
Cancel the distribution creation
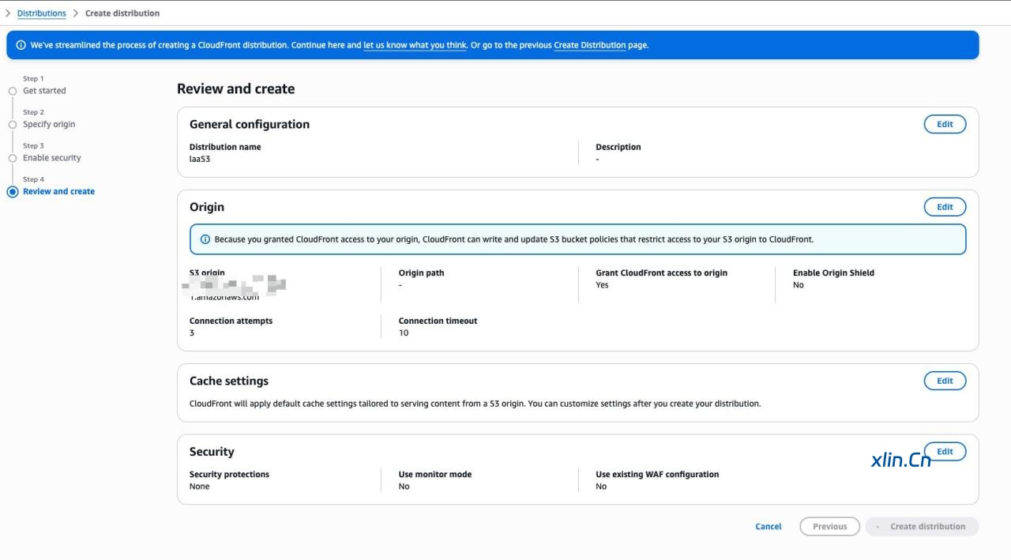tap(768, 527)
